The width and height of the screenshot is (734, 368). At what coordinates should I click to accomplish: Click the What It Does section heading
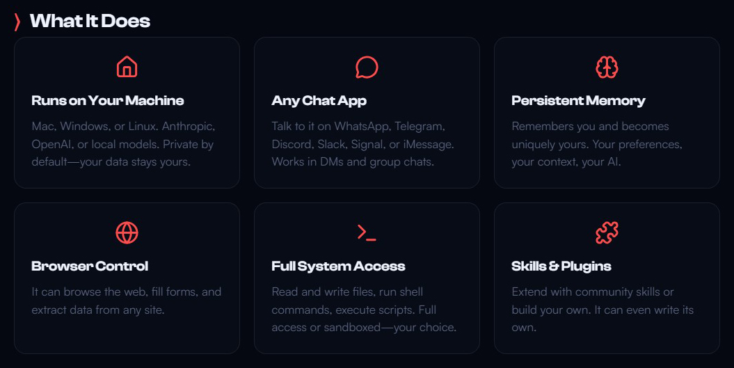(x=90, y=21)
